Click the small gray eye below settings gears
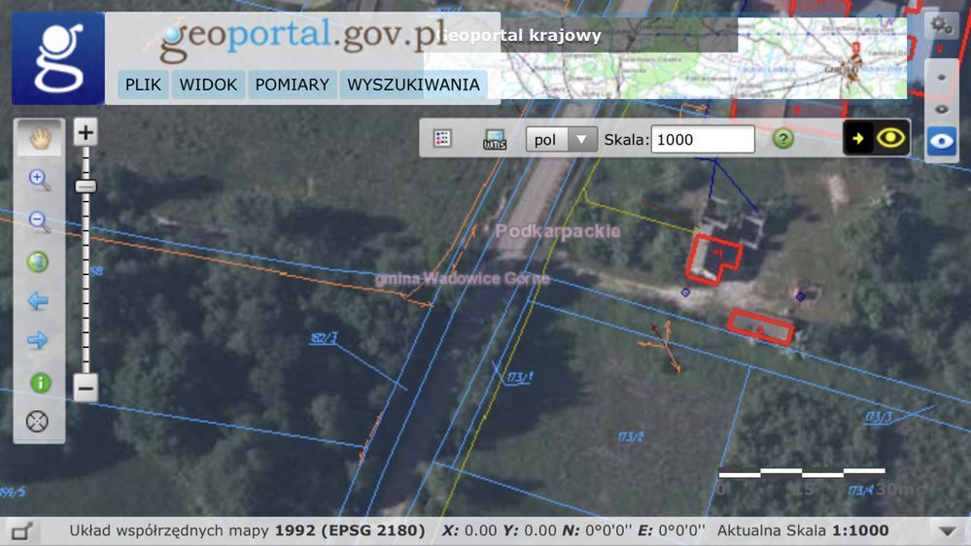971x546 pixels. click(941, 110)
